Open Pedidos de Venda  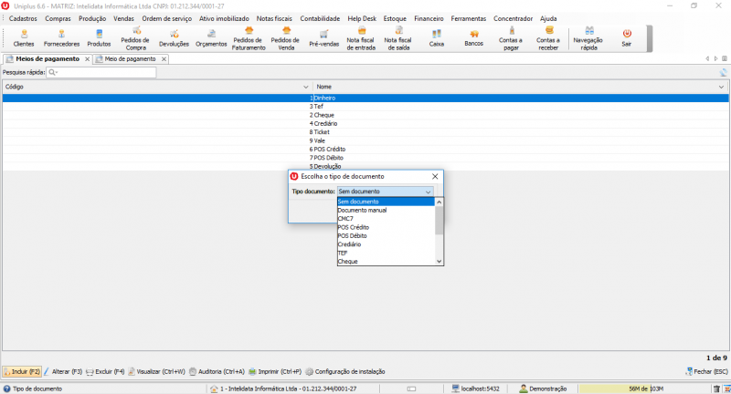click(286, 38)
